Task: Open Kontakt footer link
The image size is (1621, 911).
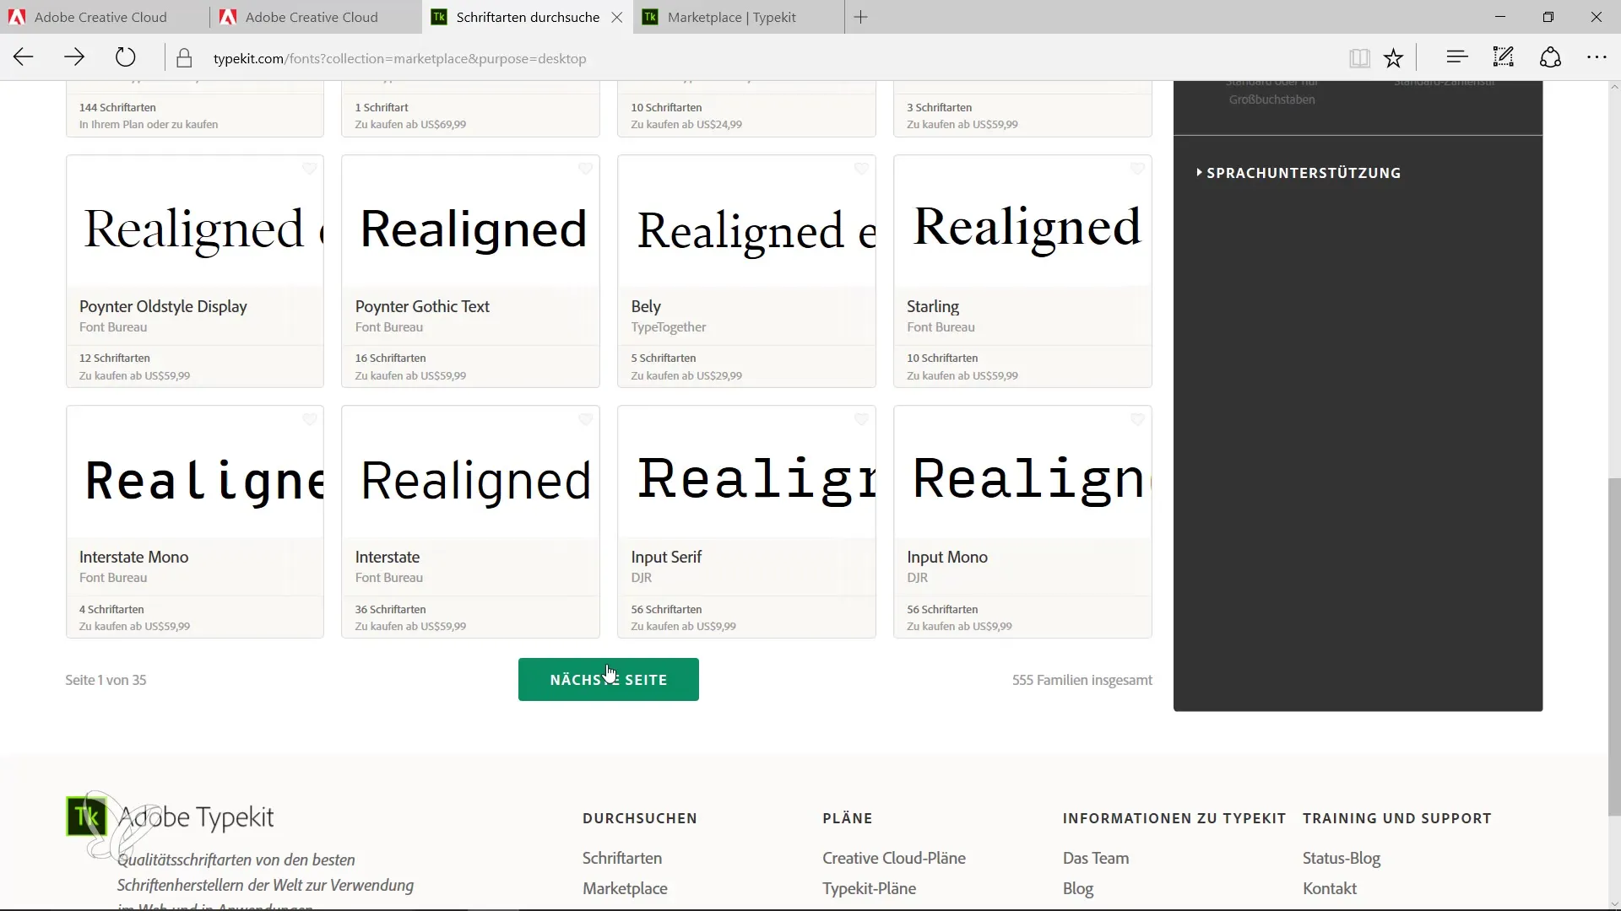Action: coord(1330,888)
